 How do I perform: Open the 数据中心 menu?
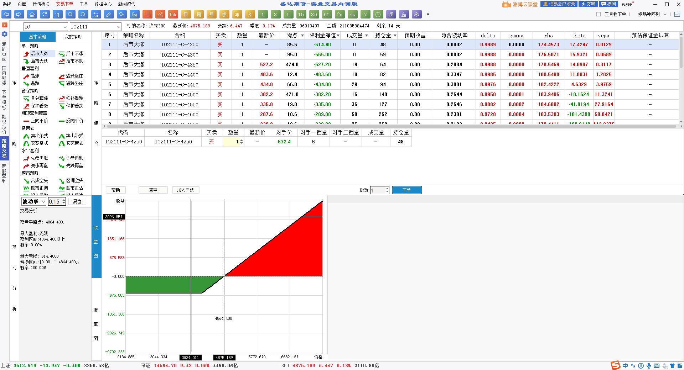(103, 4)
